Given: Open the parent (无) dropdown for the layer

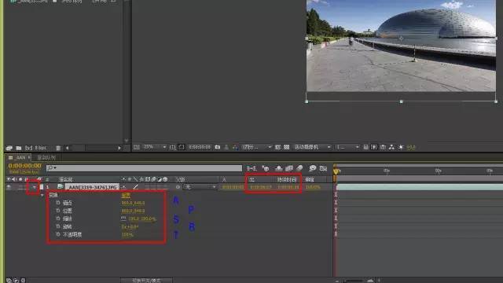Looking at the screenshot, I should coord(200,187).
